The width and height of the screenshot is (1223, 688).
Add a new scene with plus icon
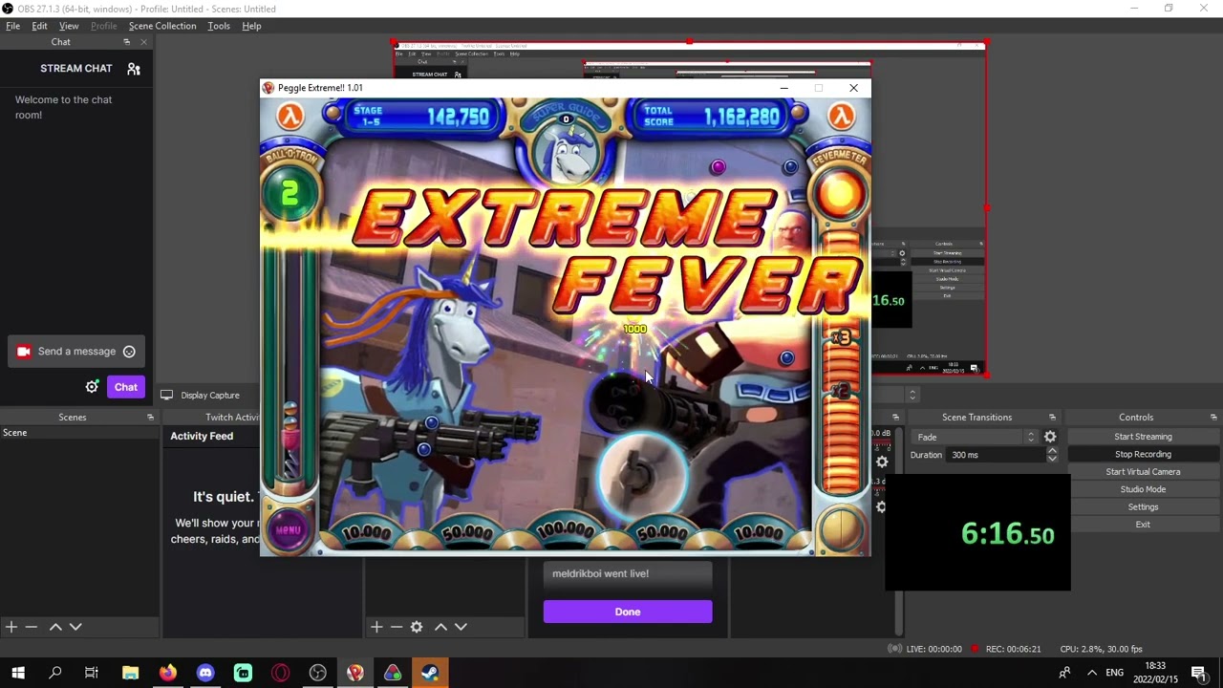pyautogui.click(x=11, y=627)
